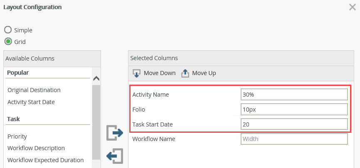The height and width of the screenshot is (168, 360).
Task: Click the Workflow Name width field
Action: pos(294,139)
